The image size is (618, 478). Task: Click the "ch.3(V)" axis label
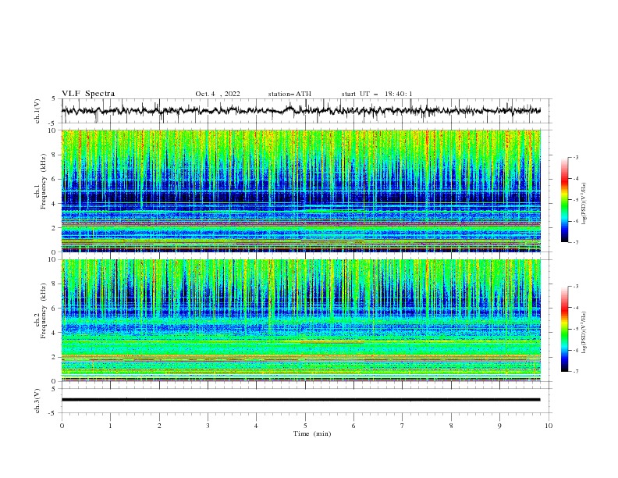(37, 401)
